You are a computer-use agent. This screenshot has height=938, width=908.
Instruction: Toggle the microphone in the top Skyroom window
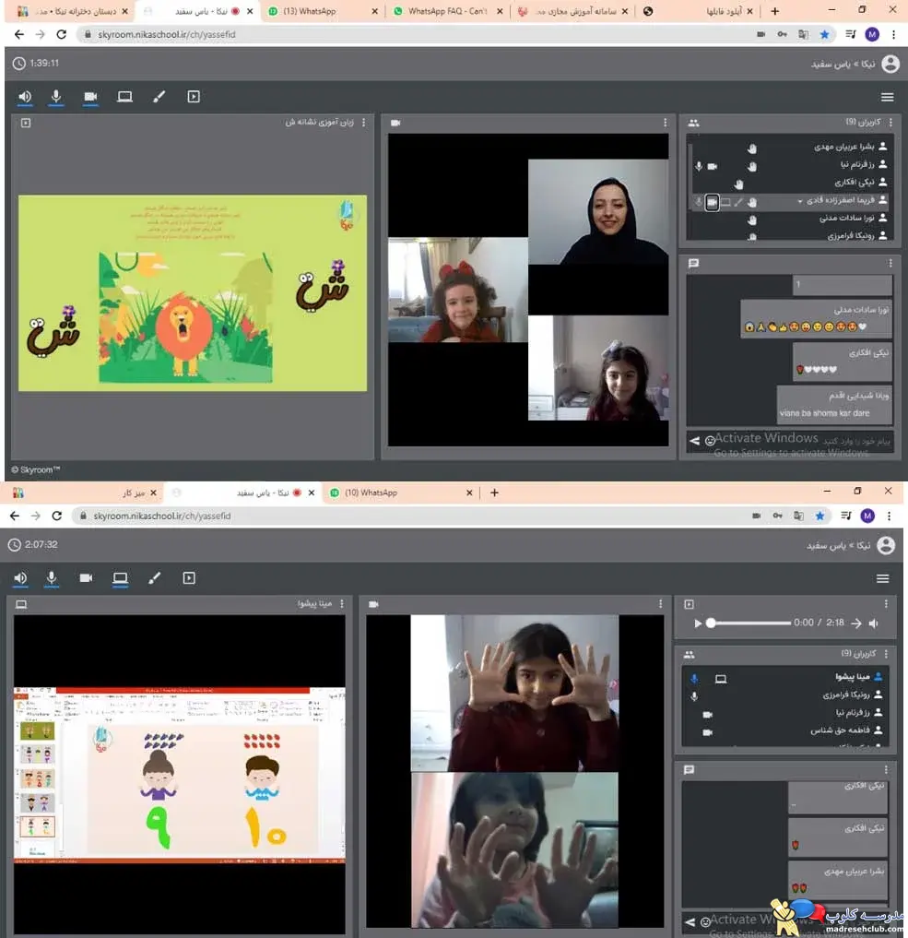(x=56, y=96)
